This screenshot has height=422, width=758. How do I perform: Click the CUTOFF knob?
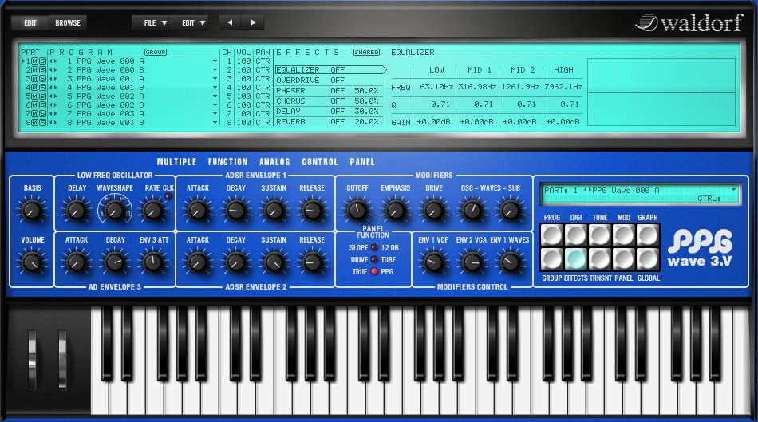tap(357, 211)
